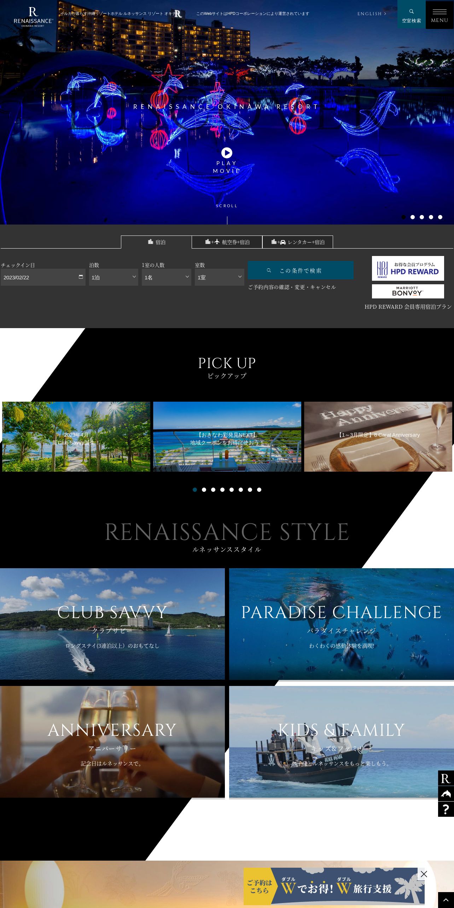
Task: Select the 航空券+宿泊 tab
Action: (227, 242)
